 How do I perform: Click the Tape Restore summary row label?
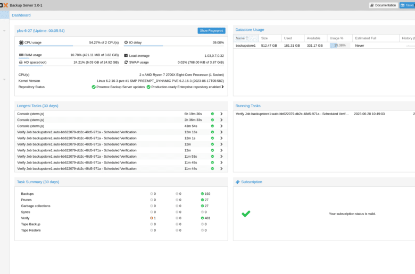click(31, 230)
